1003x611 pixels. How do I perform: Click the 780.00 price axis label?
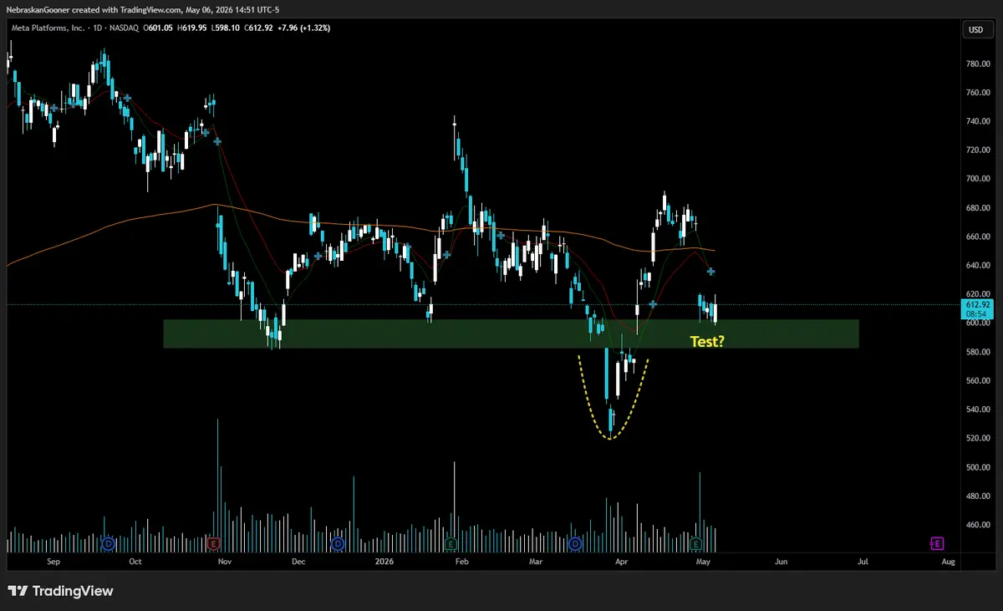pyautogui.click(x=977, y=64)
